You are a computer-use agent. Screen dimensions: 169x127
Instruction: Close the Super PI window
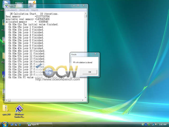click(83, 5)
